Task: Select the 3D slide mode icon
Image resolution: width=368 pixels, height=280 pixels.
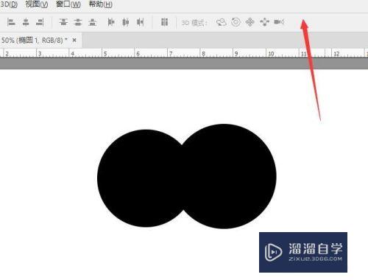Action: coord(264,22)
